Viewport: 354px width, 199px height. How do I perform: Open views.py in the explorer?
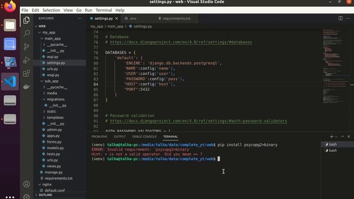[54, 166]
